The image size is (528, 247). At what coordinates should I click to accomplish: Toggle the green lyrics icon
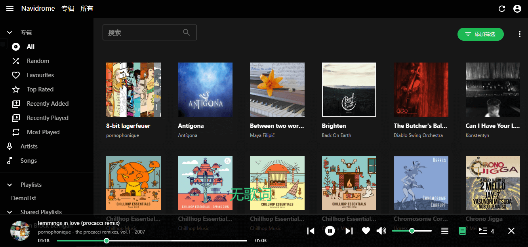pyautogui.click(x=462, y=231)
